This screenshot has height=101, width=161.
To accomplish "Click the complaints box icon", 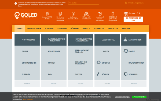I will (x=100, y=14).
